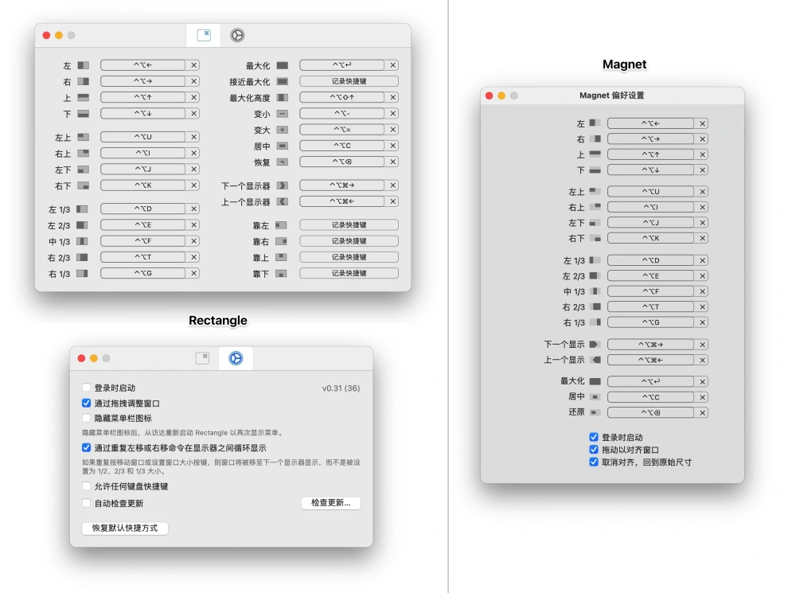Click the Rectangle 接近最大化 icon
796x593 pixels.
point(283,81)
